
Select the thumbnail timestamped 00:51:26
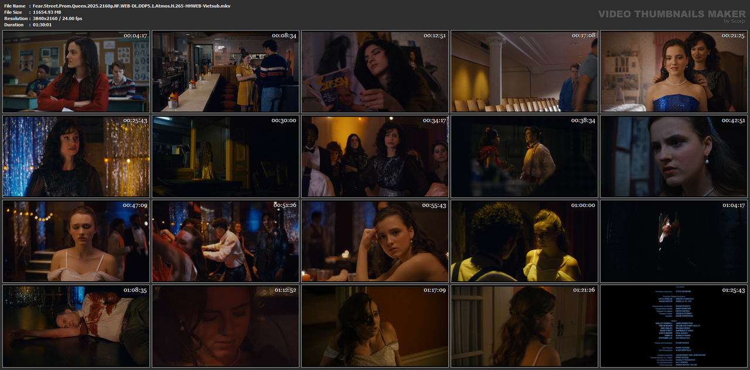(226, 241)
